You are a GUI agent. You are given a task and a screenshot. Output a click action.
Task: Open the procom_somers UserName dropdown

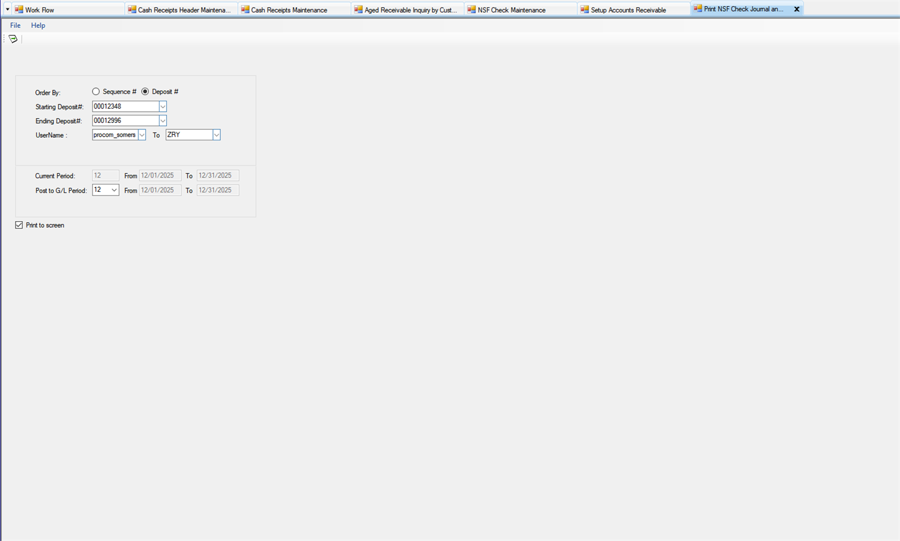click(x=142, y=135)
